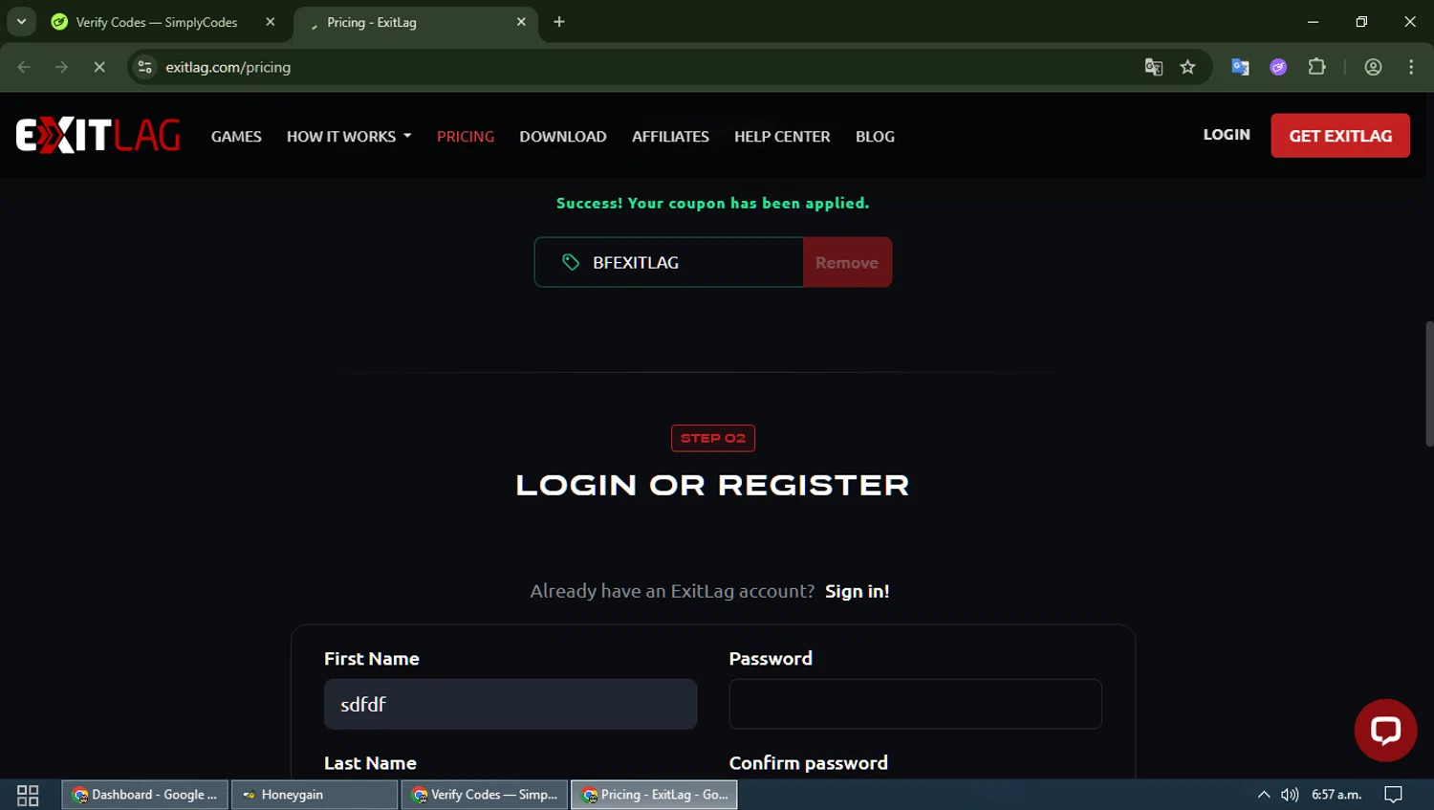This screenshot has height=810, width=1434.
Task: Click the LOGIN link
Action: pyautogui.click(x=1227, y=135)
